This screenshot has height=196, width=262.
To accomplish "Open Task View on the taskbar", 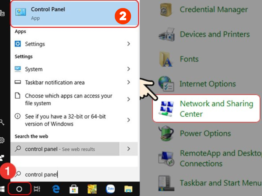I will [x=37, y=189].
